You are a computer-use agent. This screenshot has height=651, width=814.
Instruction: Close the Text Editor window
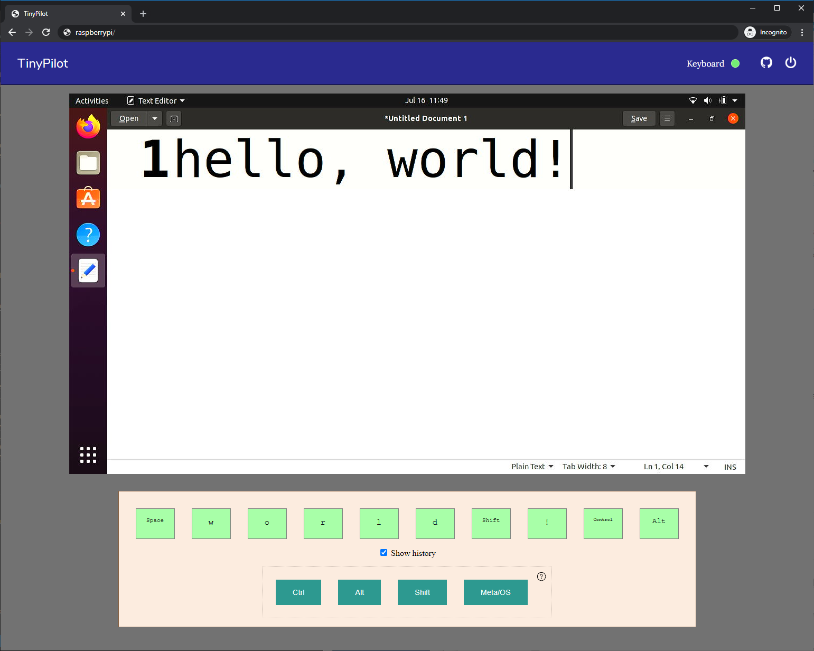tap(733, 118)
